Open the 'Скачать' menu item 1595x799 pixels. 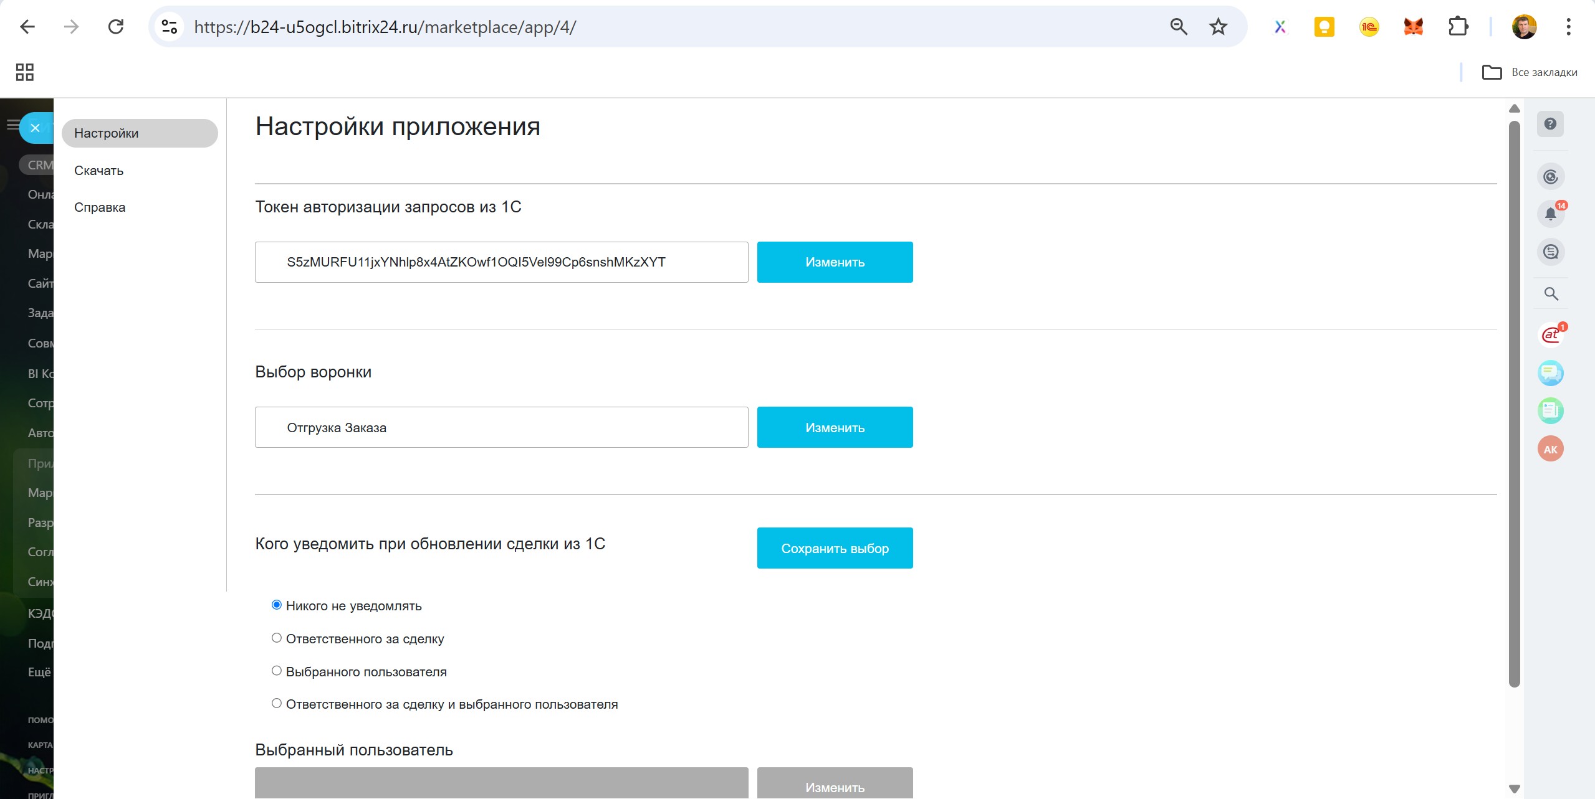tap(98, 171)
